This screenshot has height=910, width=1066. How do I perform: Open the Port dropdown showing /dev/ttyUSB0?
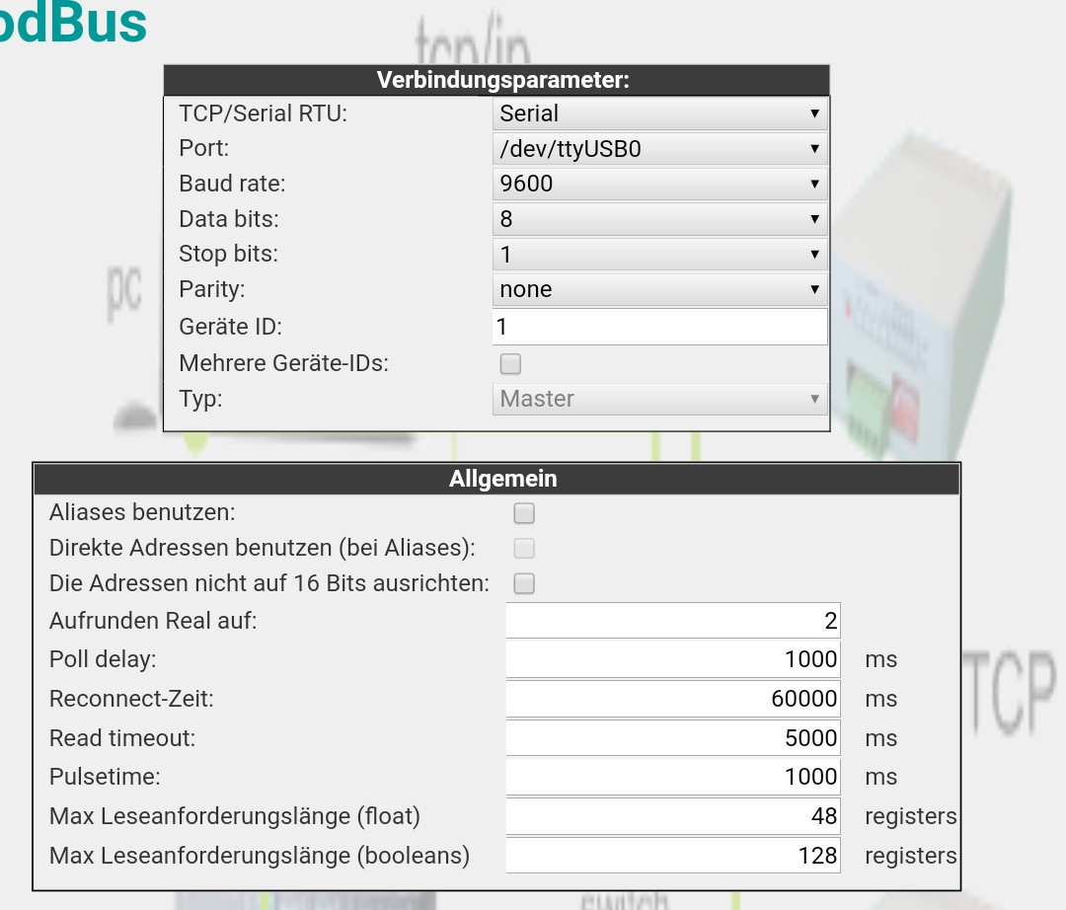(x=659, y=149)
